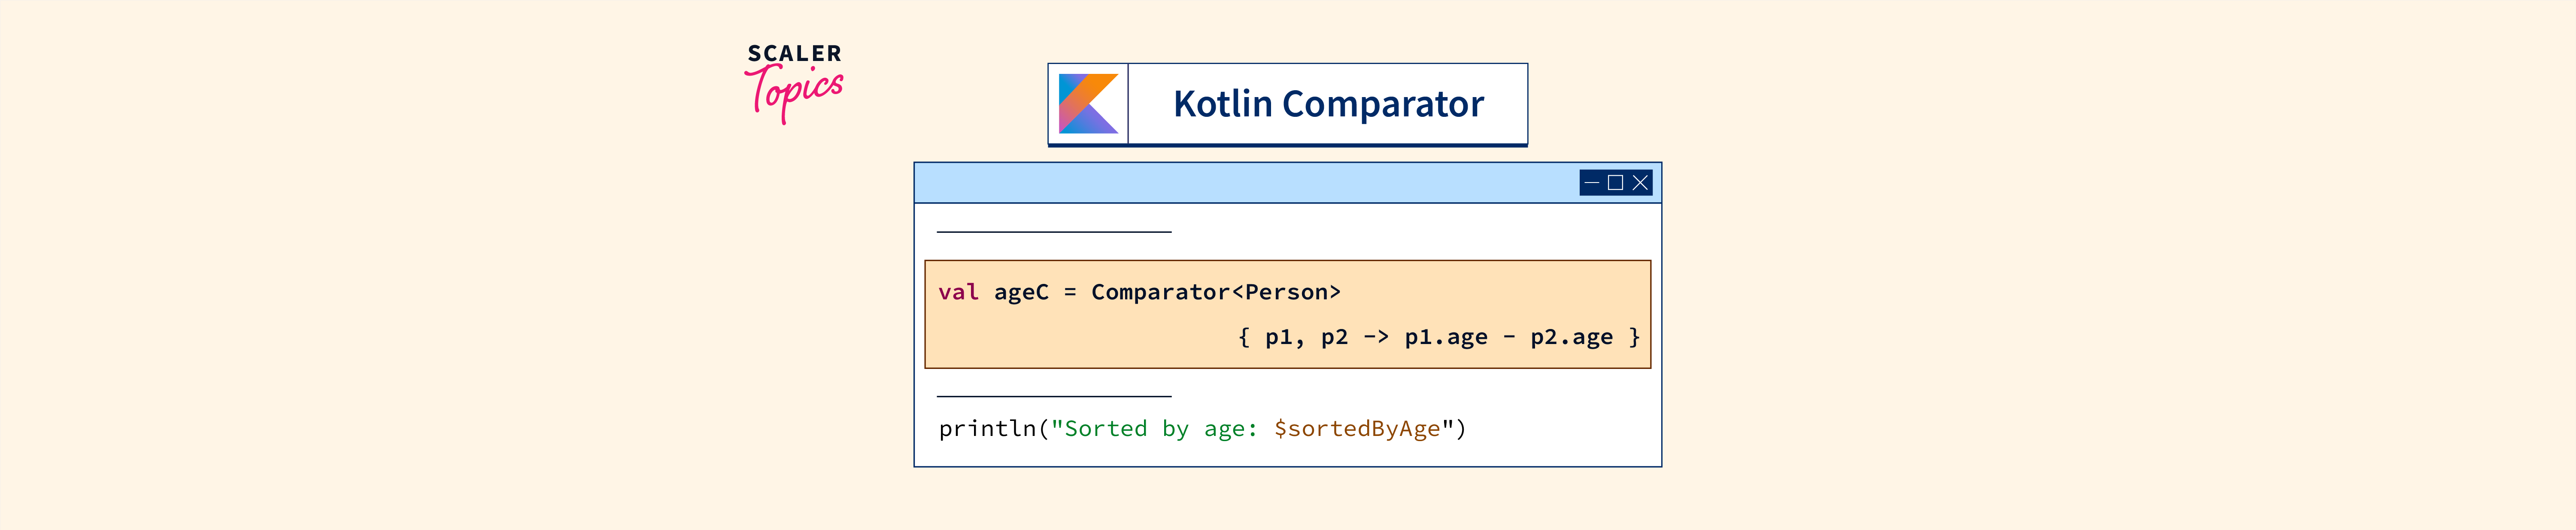Click the green "Sorted by age:" string
Viewport: 2576px width, 530px height.
(x=1160, y=429)
